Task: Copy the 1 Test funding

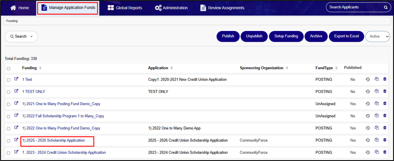Action: point(376,79)
